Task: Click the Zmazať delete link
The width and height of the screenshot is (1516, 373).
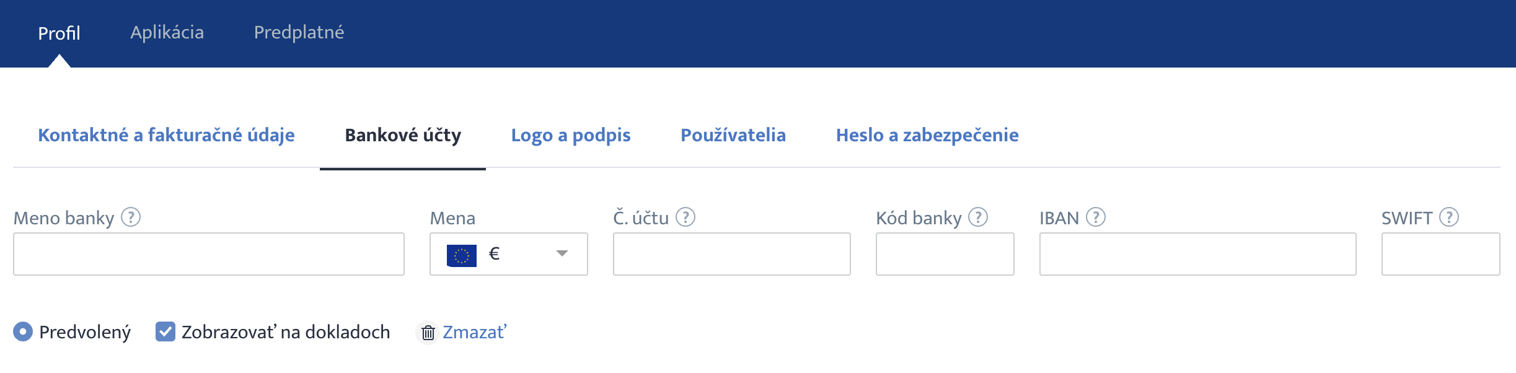Action: tap(475, 333)
